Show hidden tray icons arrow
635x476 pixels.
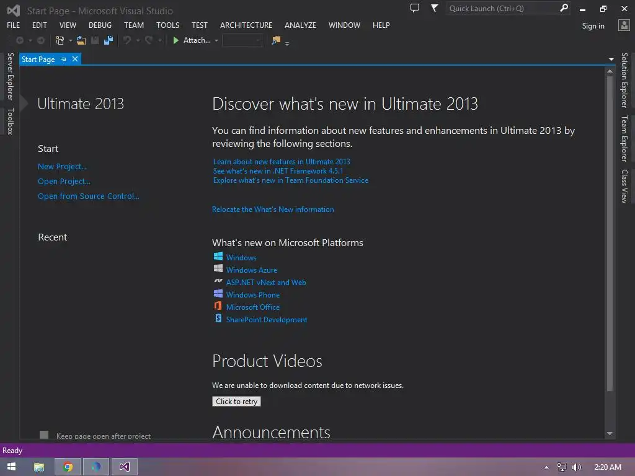(x=547, y=467)
